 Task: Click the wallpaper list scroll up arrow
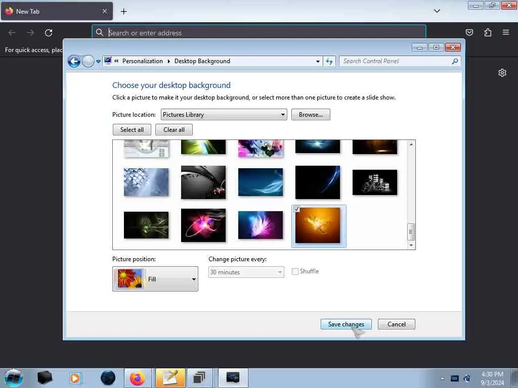411,144
